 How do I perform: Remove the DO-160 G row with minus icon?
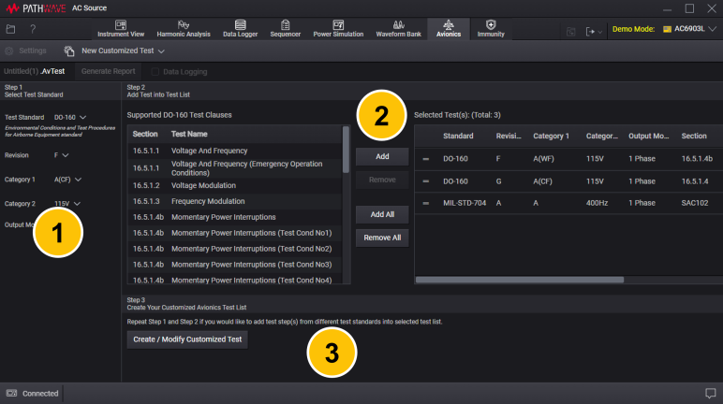(x=425, y=181)
